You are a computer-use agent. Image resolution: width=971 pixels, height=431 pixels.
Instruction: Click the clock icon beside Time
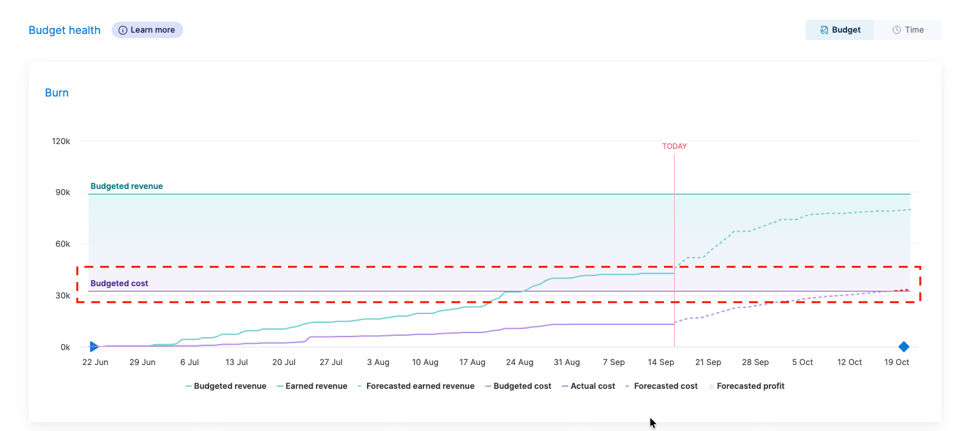tap(897, 30)
